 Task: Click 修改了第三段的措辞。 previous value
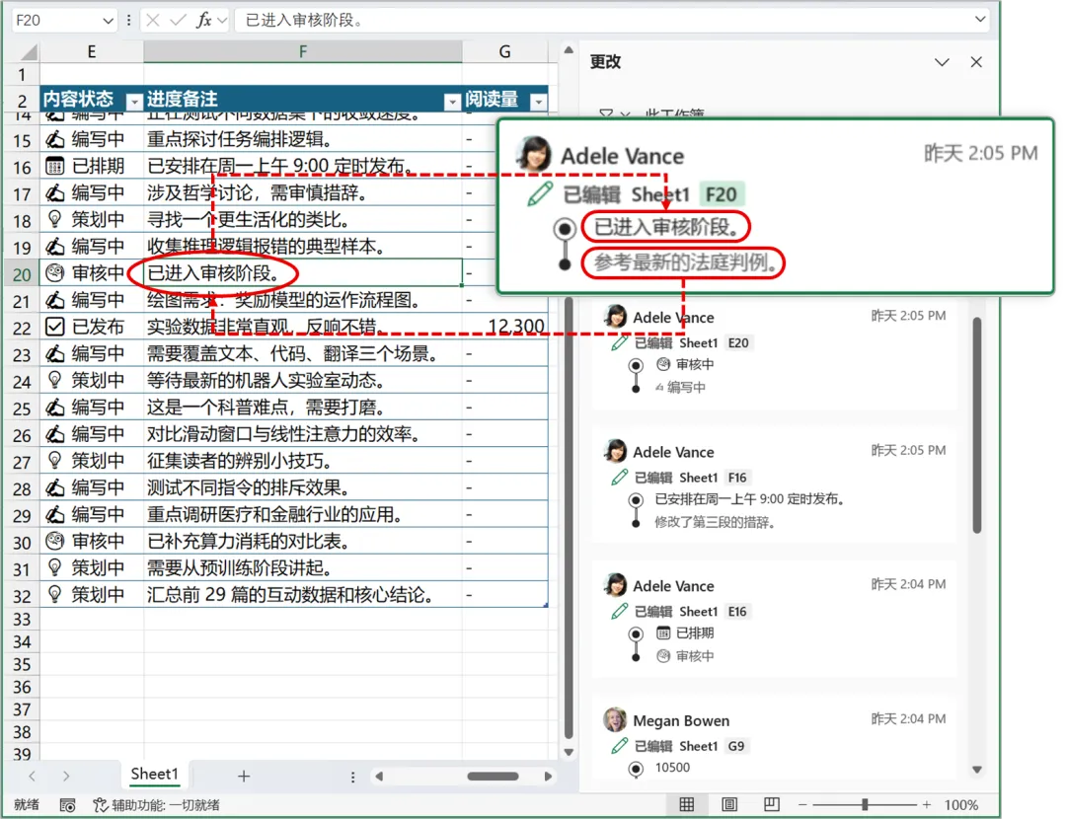(x=715, y=522)
